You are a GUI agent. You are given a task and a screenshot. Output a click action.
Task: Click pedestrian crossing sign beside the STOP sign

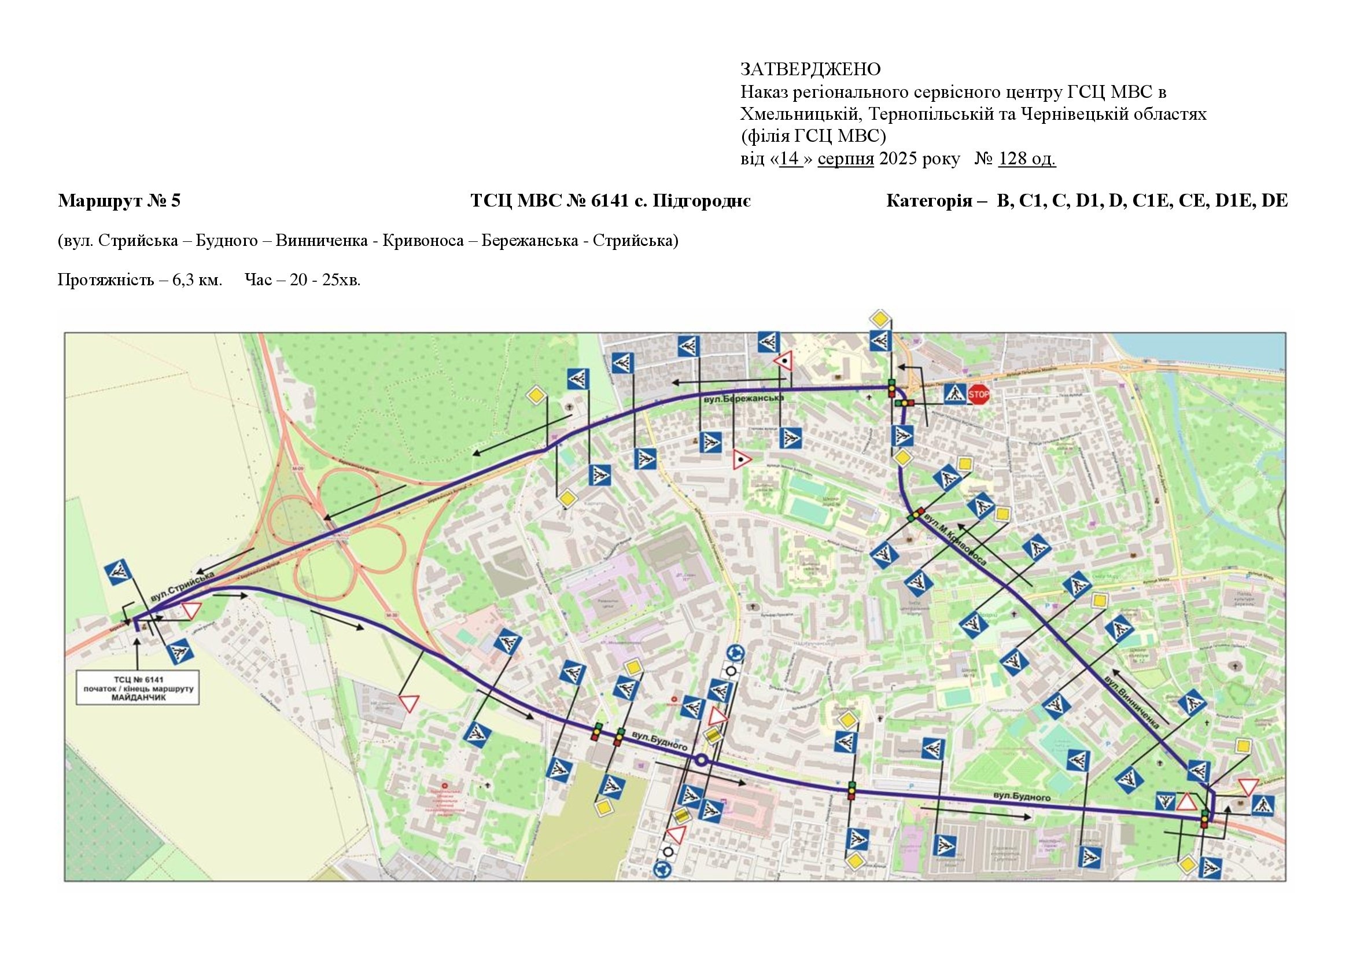pyautogui.click(x=954, y=393)
